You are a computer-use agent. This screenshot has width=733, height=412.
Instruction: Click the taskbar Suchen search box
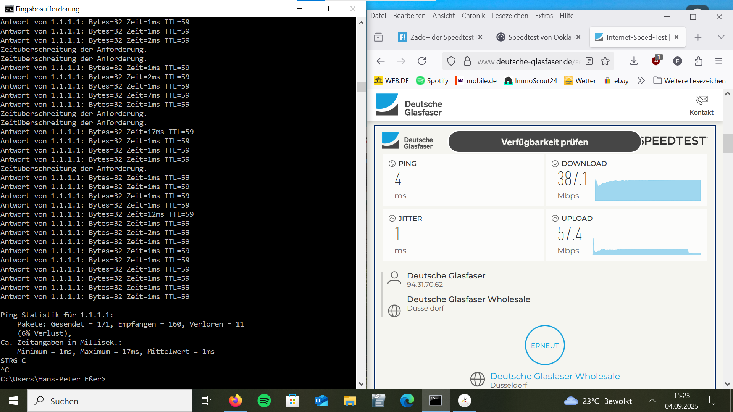(x=110, y=401)
